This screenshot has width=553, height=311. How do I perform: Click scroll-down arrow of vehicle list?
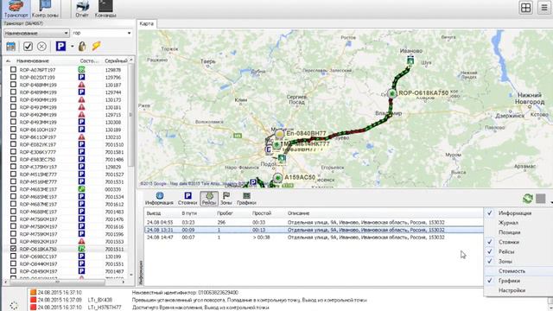[131, 275]
